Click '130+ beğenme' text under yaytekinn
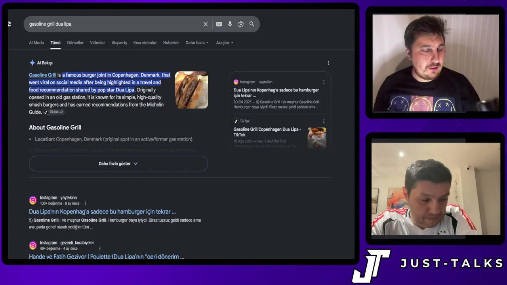 point(51,203)
